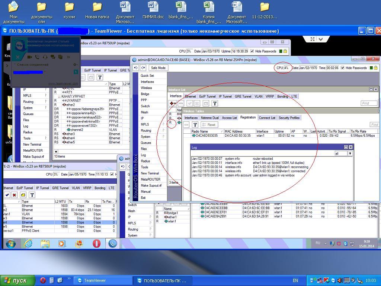This screenshot has width=381, height=286.
Task: Click the minus remove button in Wireless Tables toolbar
Action: tap(186, 125)
